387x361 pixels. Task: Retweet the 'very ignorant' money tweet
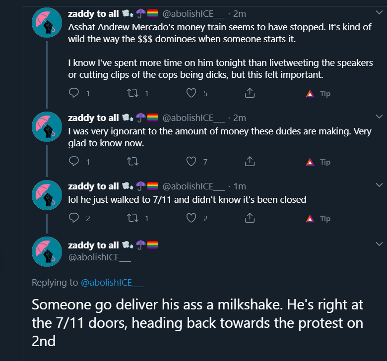pos(132,161)
